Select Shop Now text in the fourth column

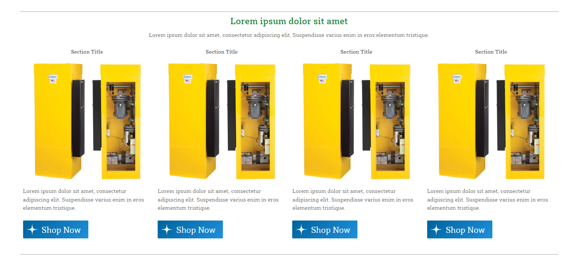465,230
